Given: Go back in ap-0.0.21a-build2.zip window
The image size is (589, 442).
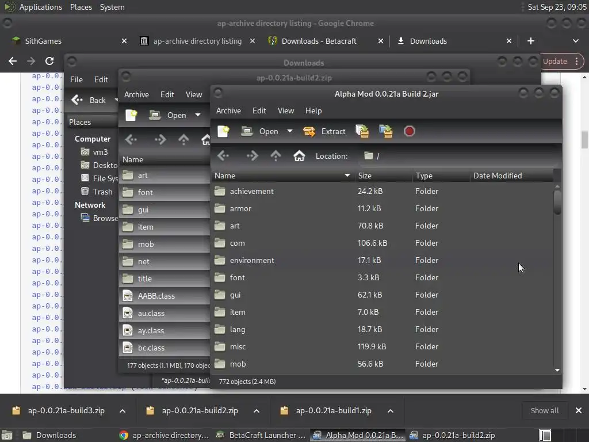Looking at the screenshot, I should [x=131, y=140].
